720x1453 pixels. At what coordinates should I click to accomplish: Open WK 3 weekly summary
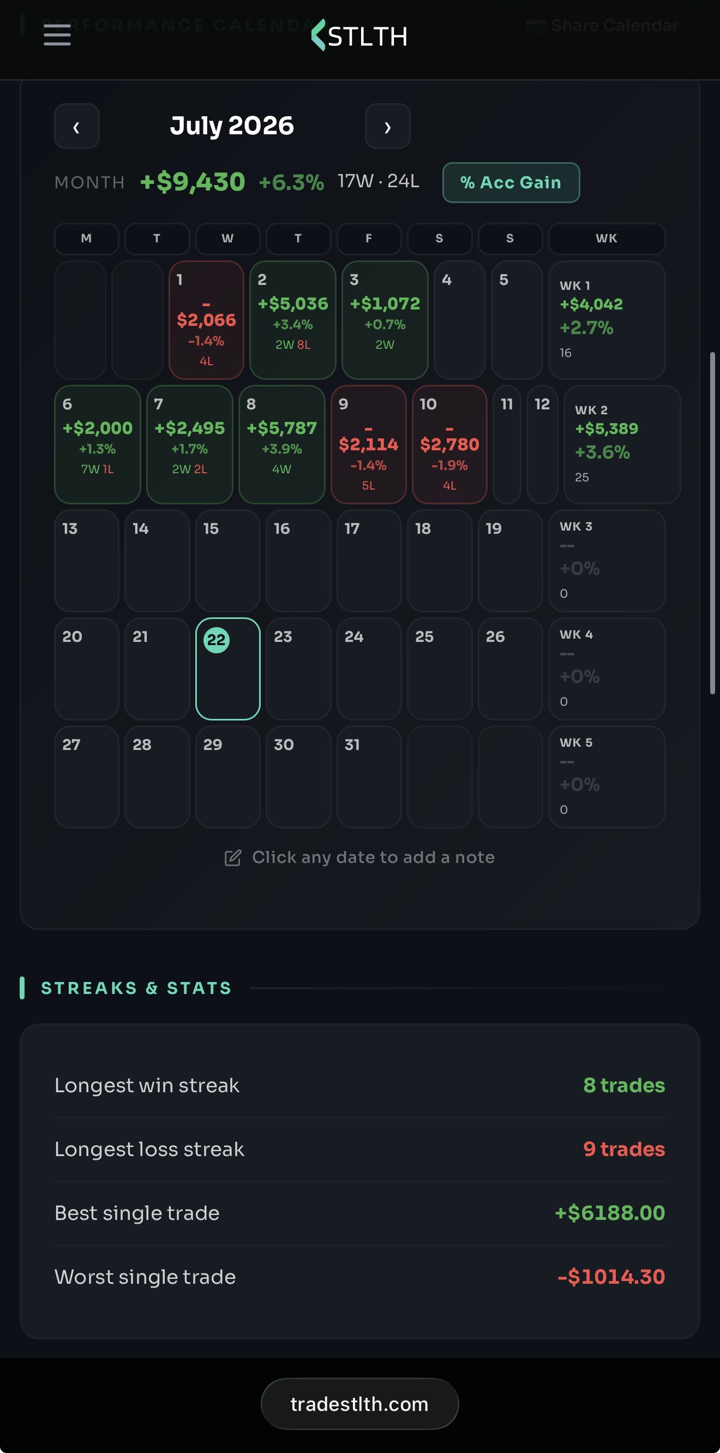(607, 561)
